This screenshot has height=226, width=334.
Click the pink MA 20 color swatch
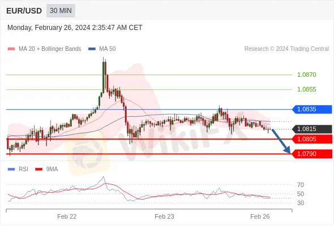click(x=11, y=49)
